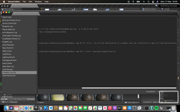This screenshot has width=180, height=112.
Task: Select the yellow material sphere thumbnail
Action: coord(58,98)
